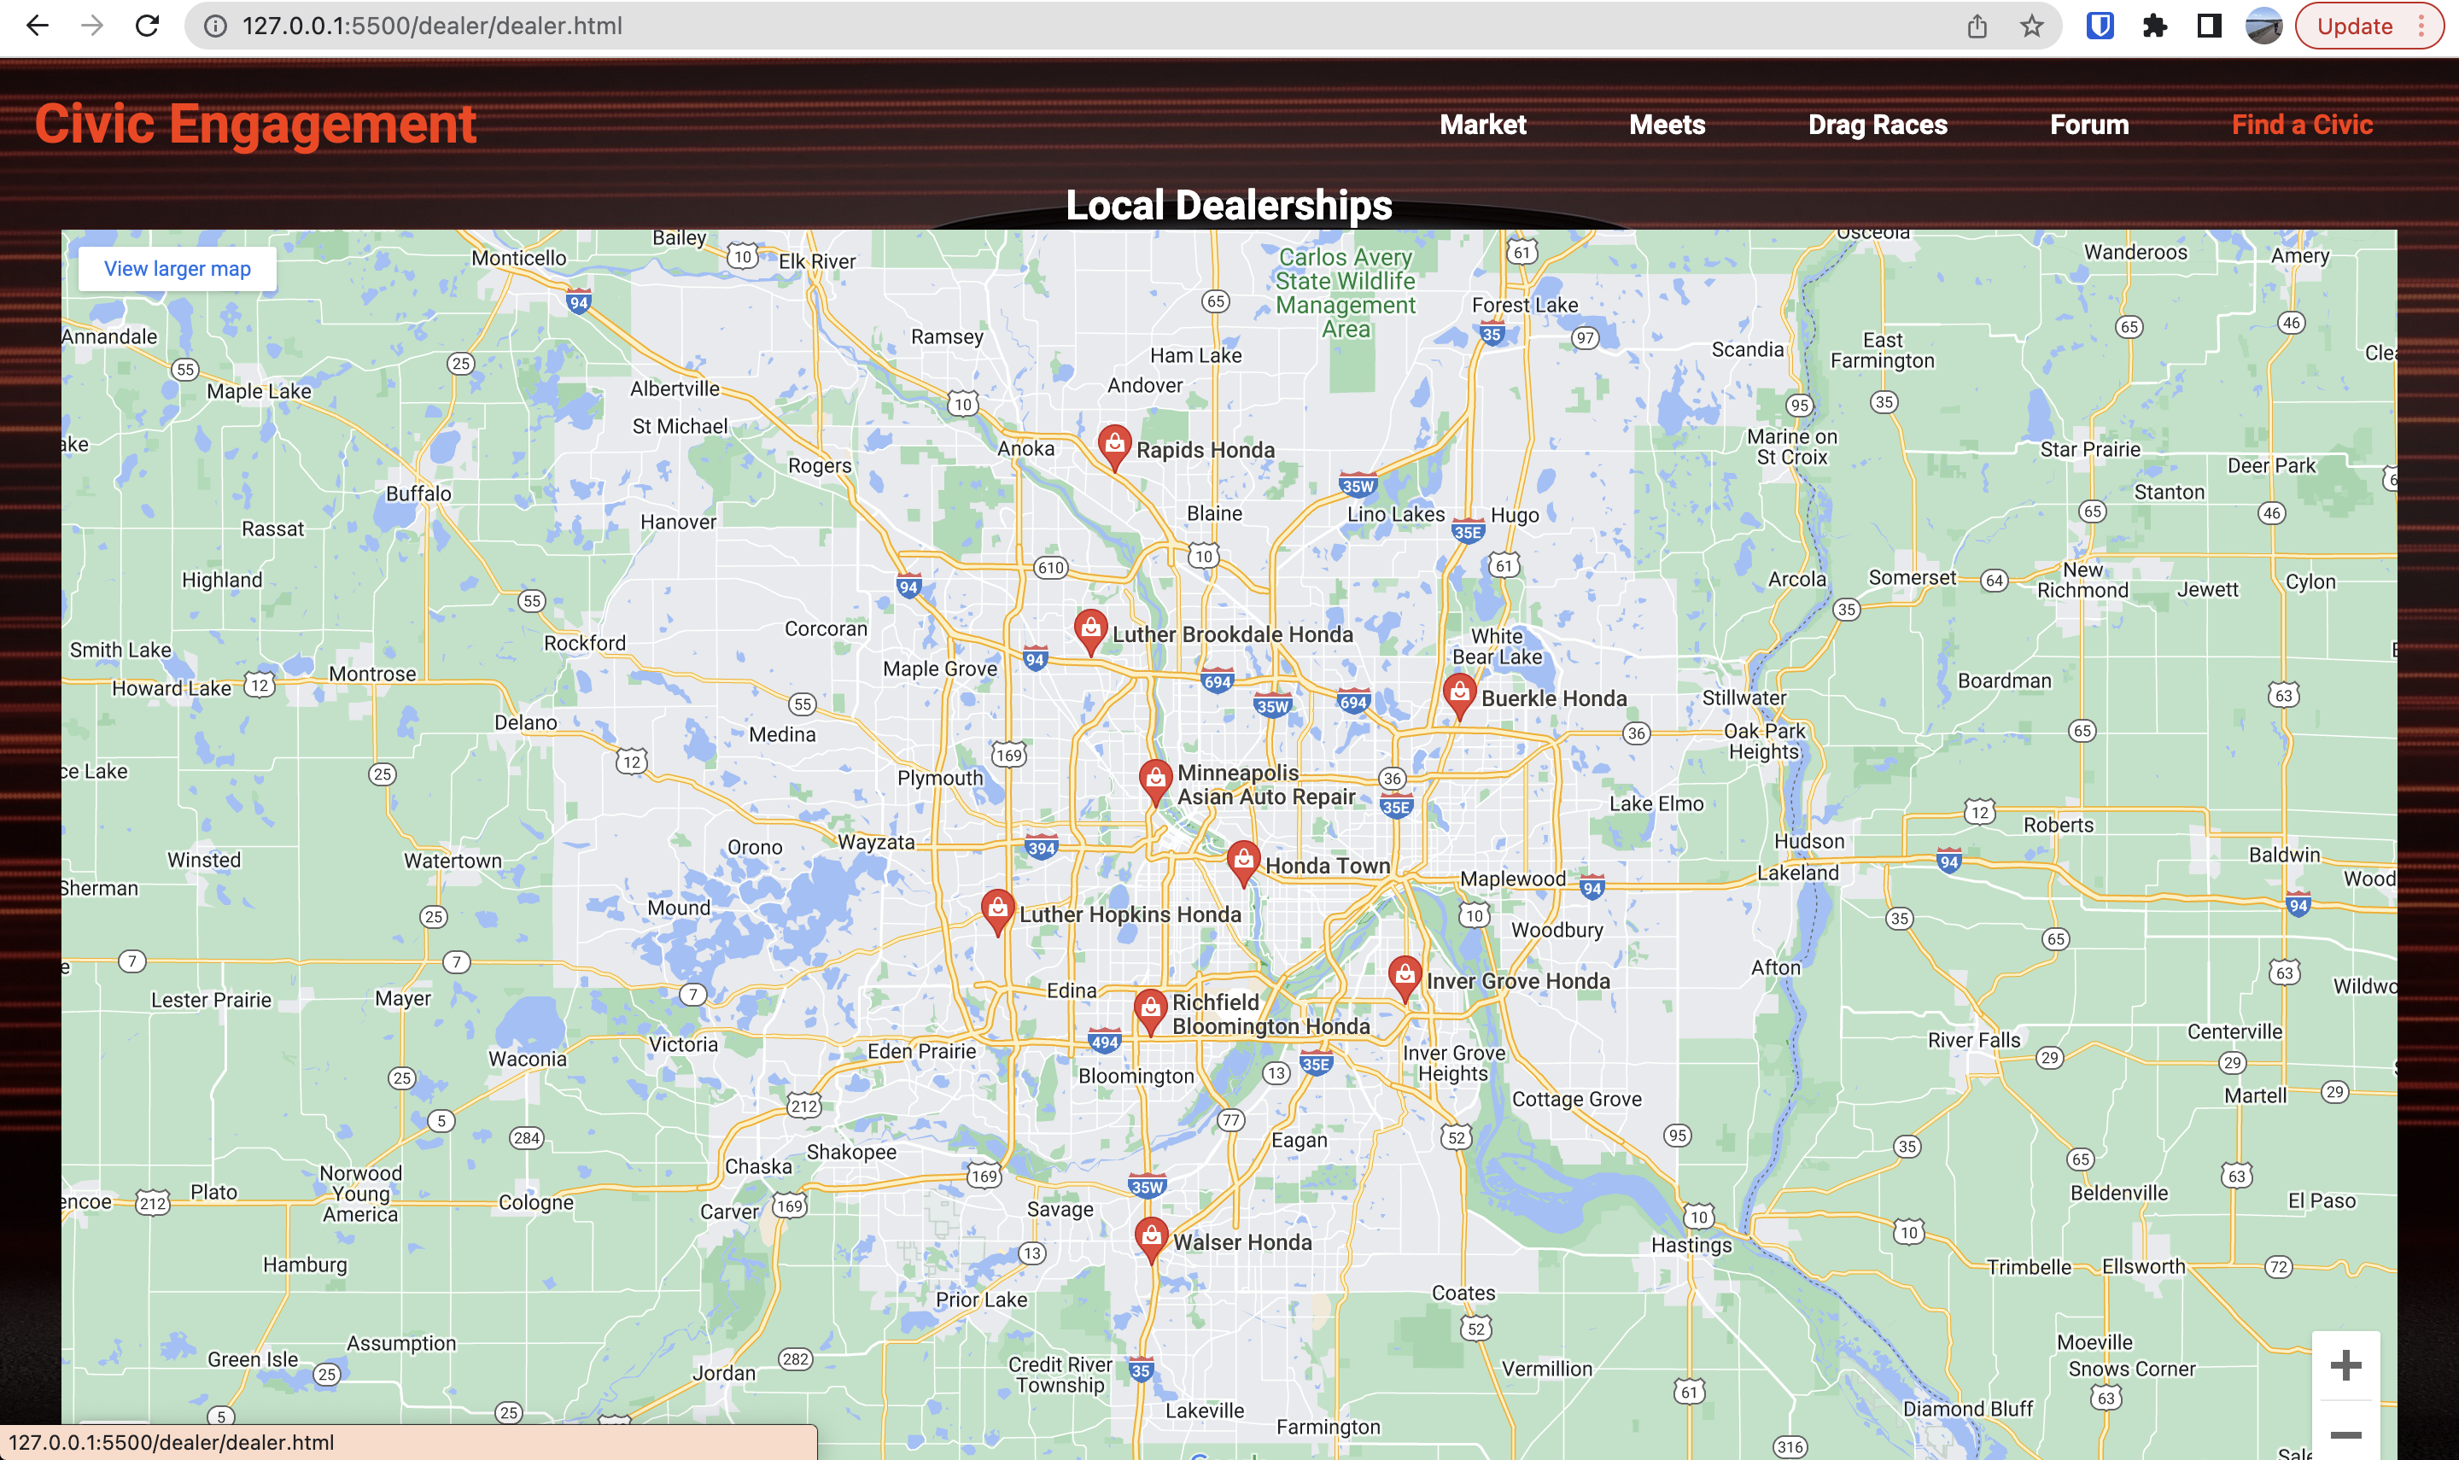2459x1460 pixels.
Task: Click the Civic Engagement site logo
Action: click(x=254, y=125)
